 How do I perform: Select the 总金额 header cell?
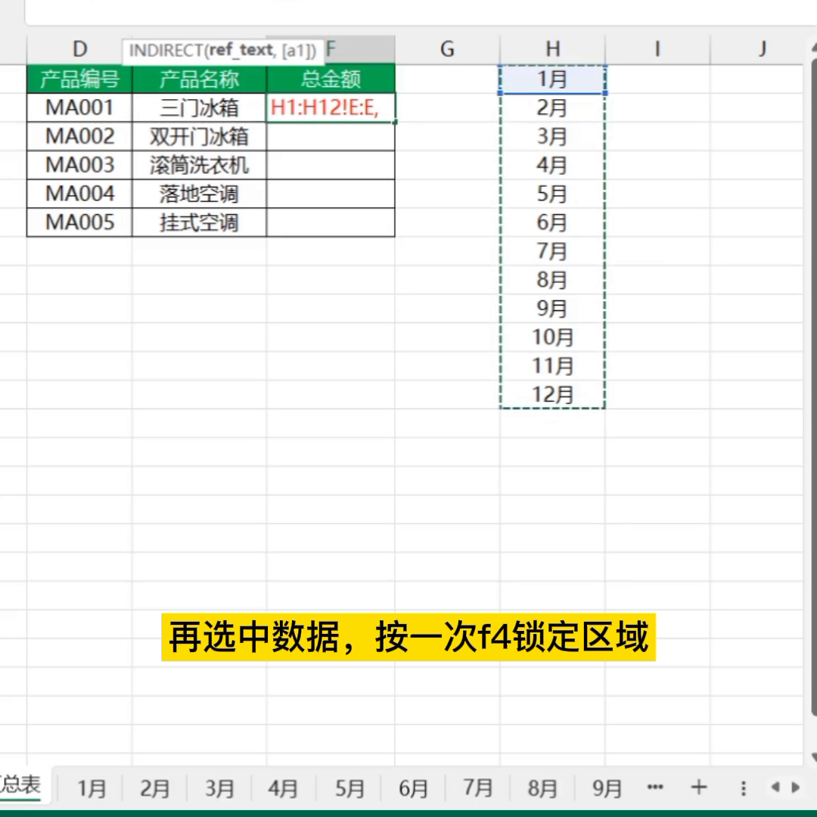[x=331, y=79]
